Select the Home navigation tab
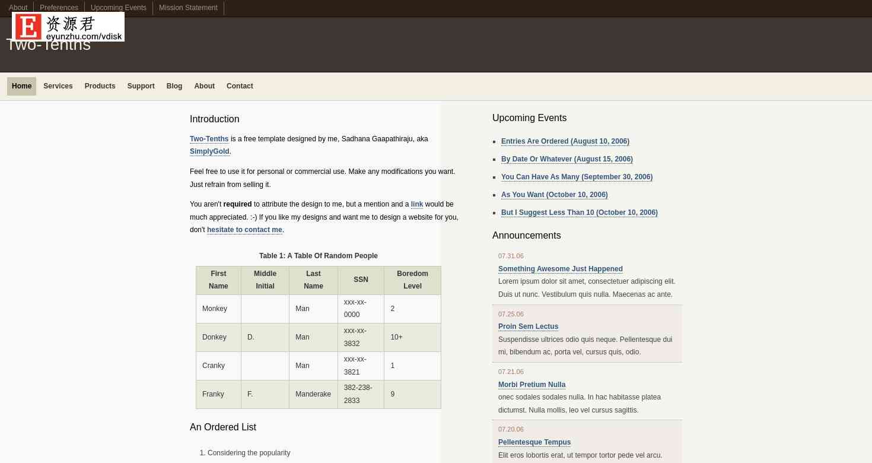 (x=22, y=86)
